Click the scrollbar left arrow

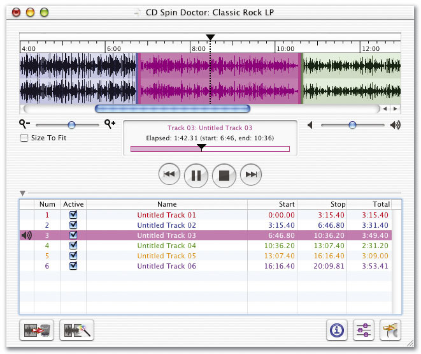385,109
